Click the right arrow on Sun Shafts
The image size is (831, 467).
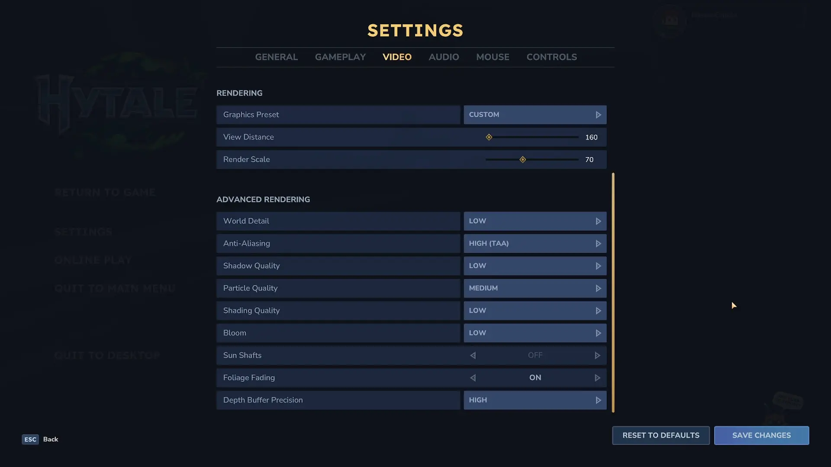(x=597, y=355)
